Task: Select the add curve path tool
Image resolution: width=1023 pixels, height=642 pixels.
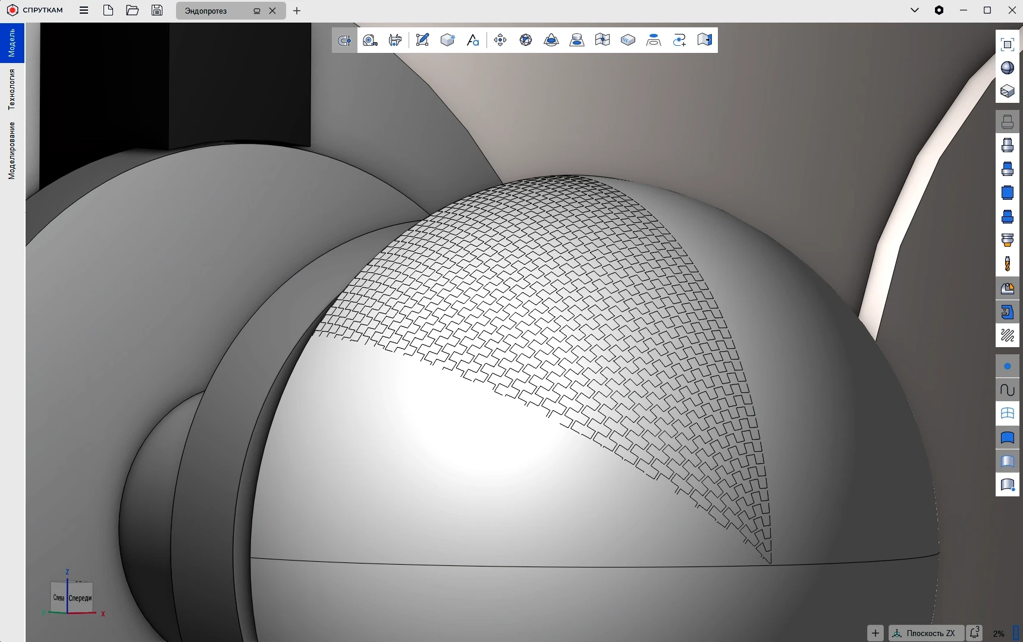Action: coord(679,40)
